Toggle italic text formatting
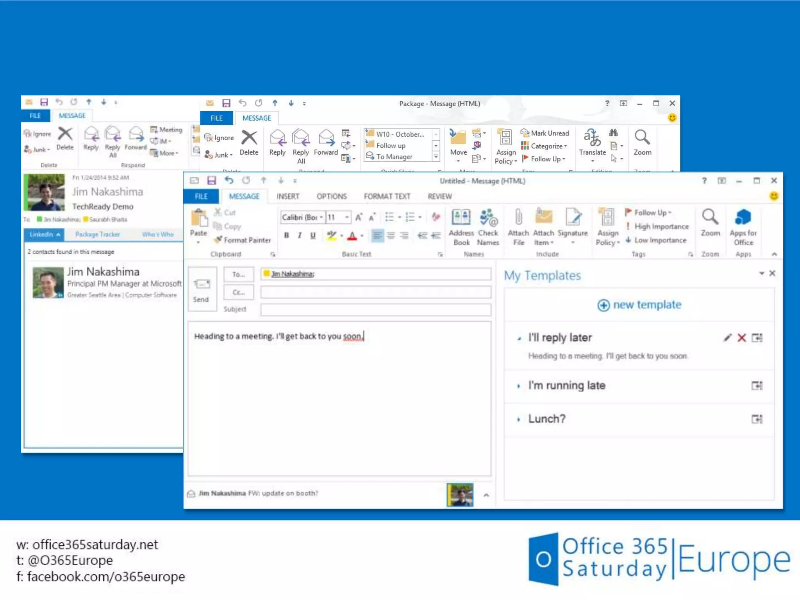Viewport: 800px width, 600px height. click(300, 236)
